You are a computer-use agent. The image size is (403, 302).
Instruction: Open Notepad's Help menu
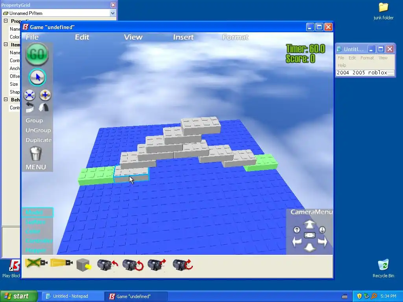tap(342, 65)
